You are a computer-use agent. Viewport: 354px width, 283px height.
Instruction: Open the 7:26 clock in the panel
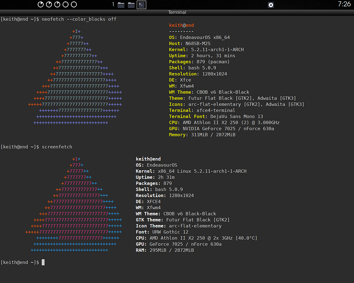[x=344, y=4]
